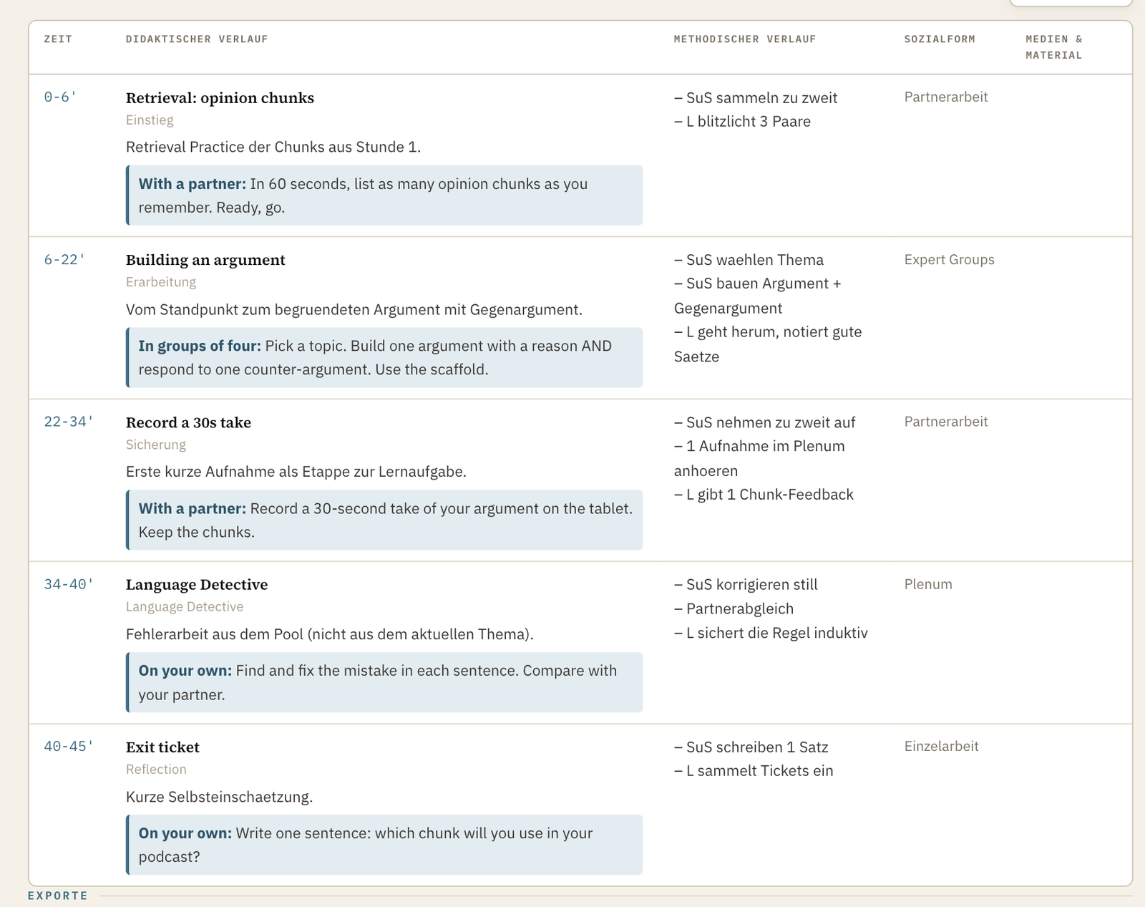Select the 22-34' time entry
1145x907 pixels.
(x=69, y=422)
